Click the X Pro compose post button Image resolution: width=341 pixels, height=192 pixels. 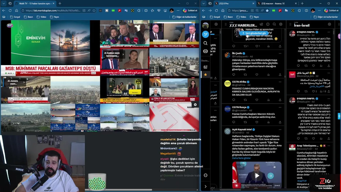pyautogui.click(x=205, y=34)
